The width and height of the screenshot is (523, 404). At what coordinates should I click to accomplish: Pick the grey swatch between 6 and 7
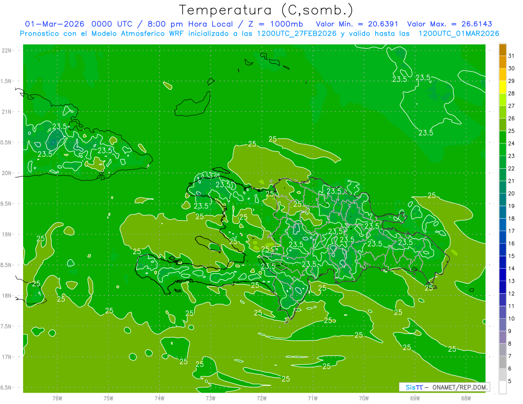[x=503, y=362]
